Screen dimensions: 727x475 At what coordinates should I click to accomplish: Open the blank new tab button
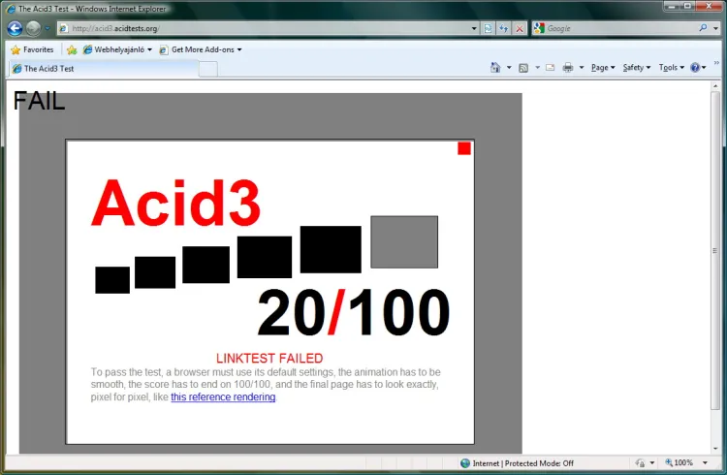[208, 69]
